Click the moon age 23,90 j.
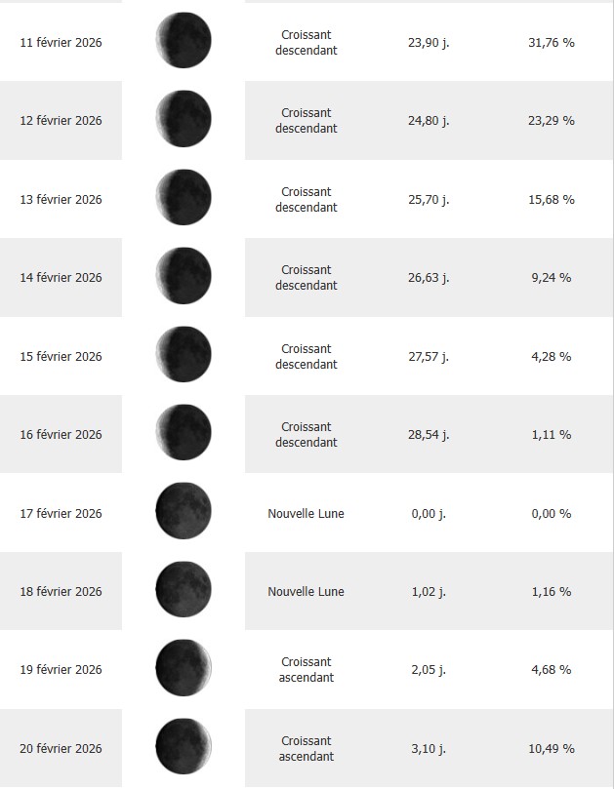 [x=430, y=42]
